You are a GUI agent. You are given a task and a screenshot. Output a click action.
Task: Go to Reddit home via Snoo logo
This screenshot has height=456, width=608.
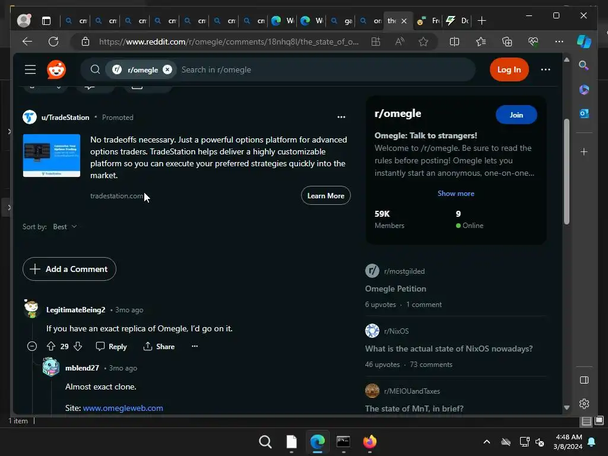56,69
